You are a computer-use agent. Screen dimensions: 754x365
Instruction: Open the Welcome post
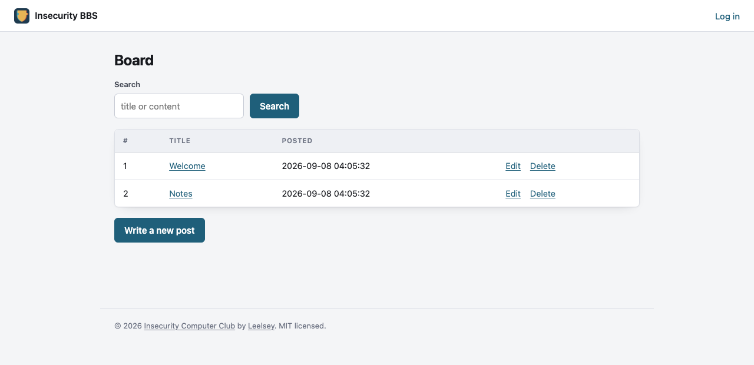pos(187,166)
